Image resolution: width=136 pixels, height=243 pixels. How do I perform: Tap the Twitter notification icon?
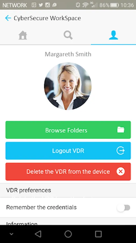(x=41, y=5)
